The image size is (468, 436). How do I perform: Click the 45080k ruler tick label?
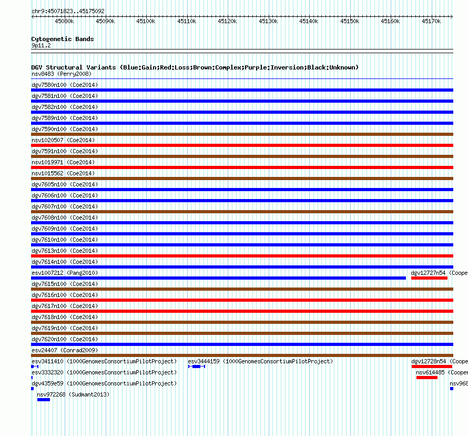point(64,21)
